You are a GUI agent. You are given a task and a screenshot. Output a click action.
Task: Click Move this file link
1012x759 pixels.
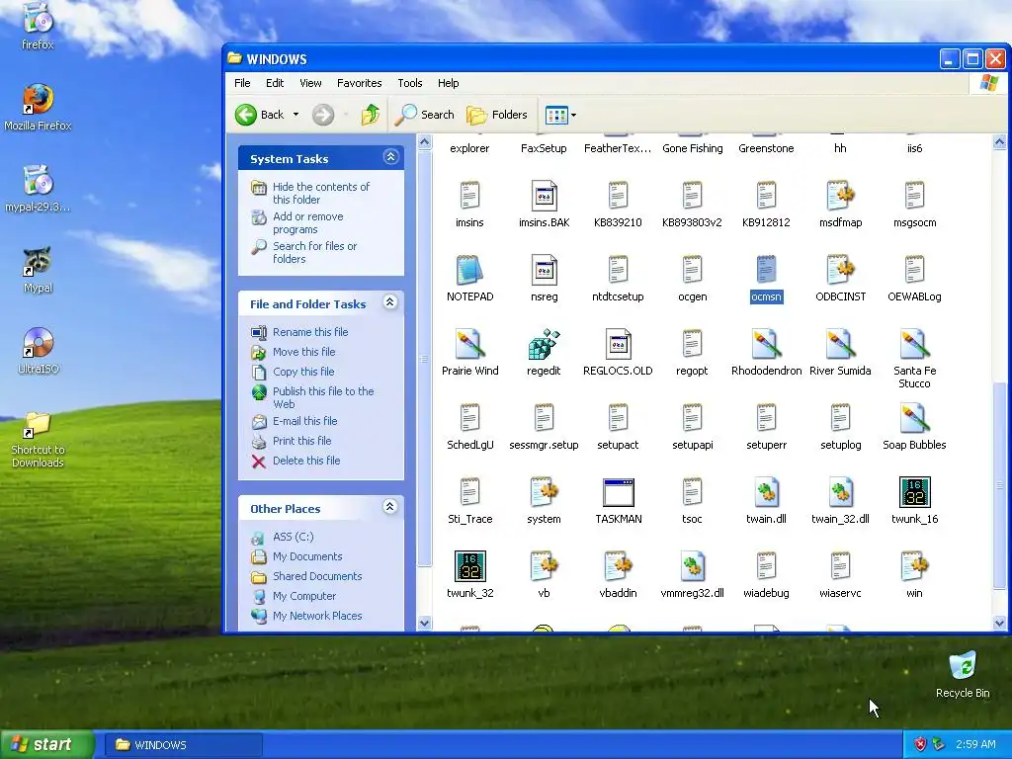click(304, 352)
